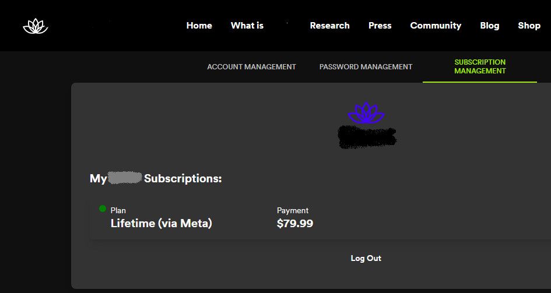Click the purple lotus profile icon
The width and height of the screenshot is (551, 293).
click(x=366, y=112)
